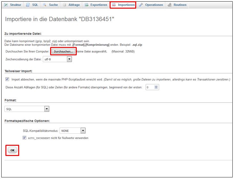Open the SQL tab label

coord(35,5)
